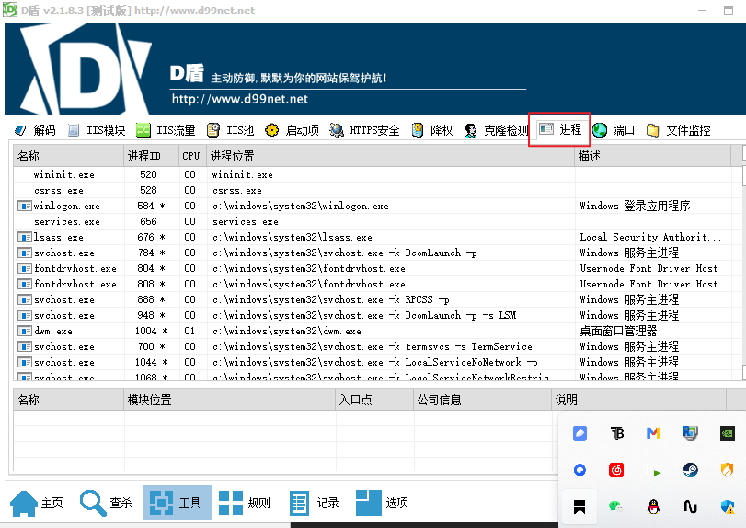Open the orange flame shield tray icon
Viewport: 746px width, 528px height.
click(x=727, y=470)
